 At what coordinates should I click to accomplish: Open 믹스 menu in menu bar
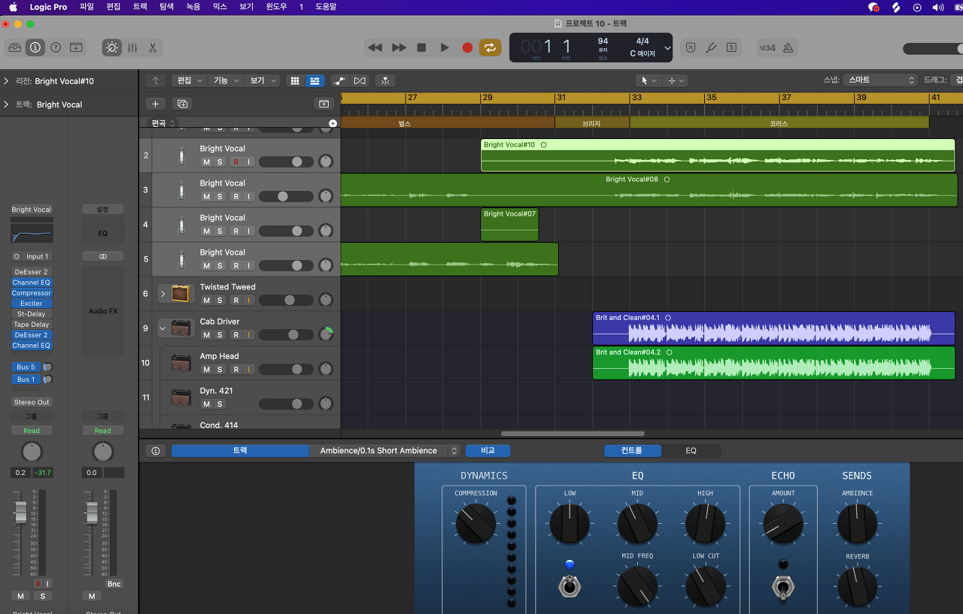coord(220,7)
